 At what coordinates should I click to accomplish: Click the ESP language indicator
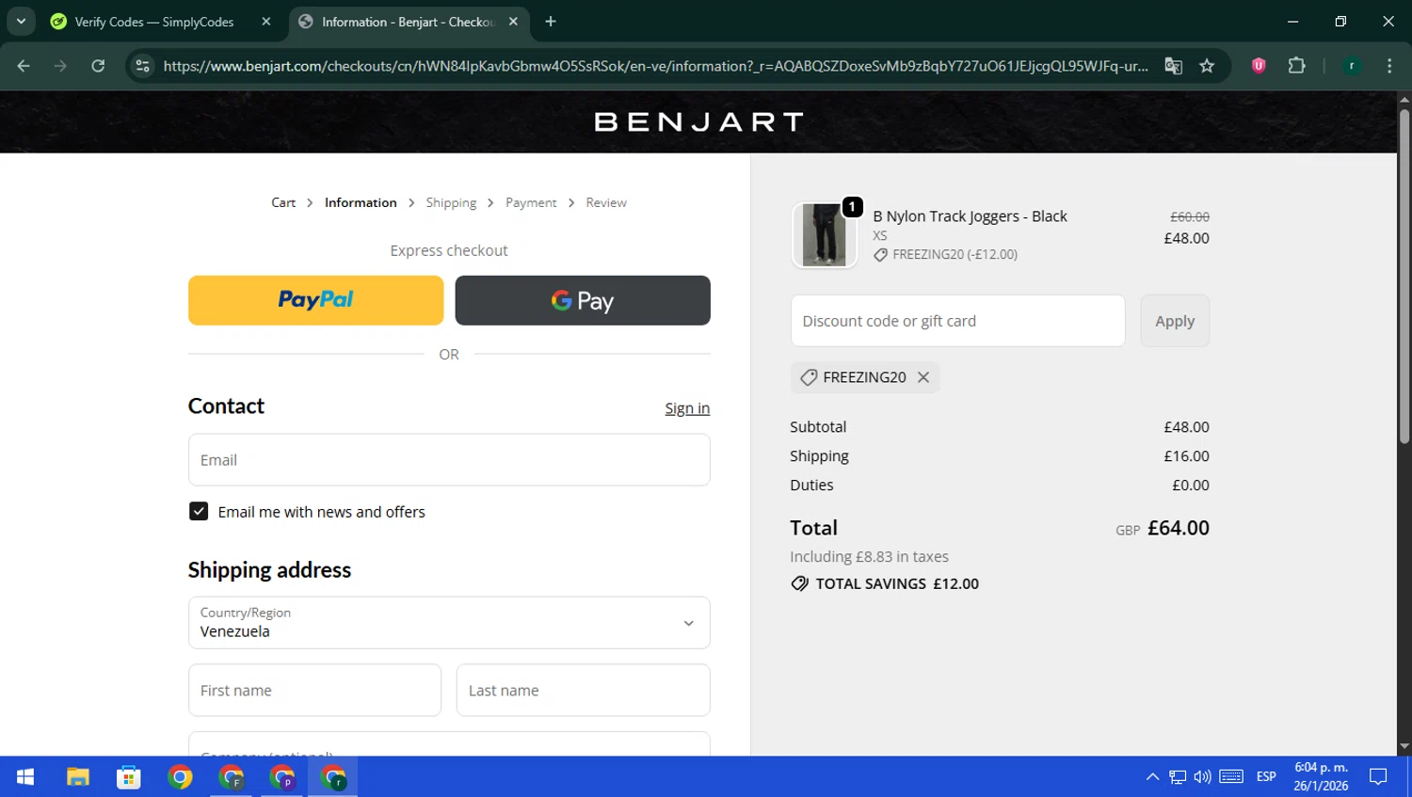(x=1266, y=777)
